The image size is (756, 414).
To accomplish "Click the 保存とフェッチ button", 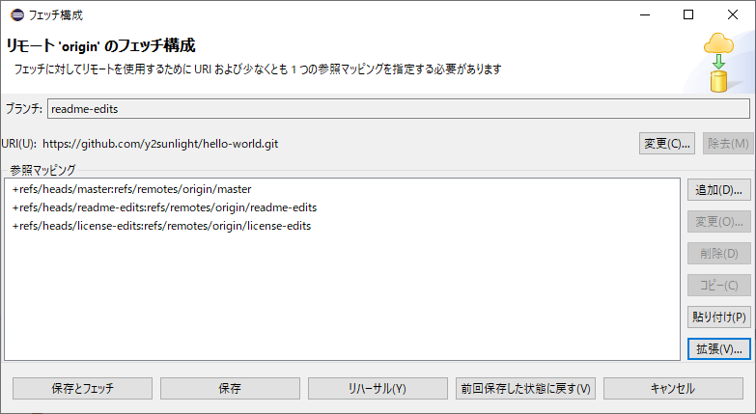I will point(82,388).
